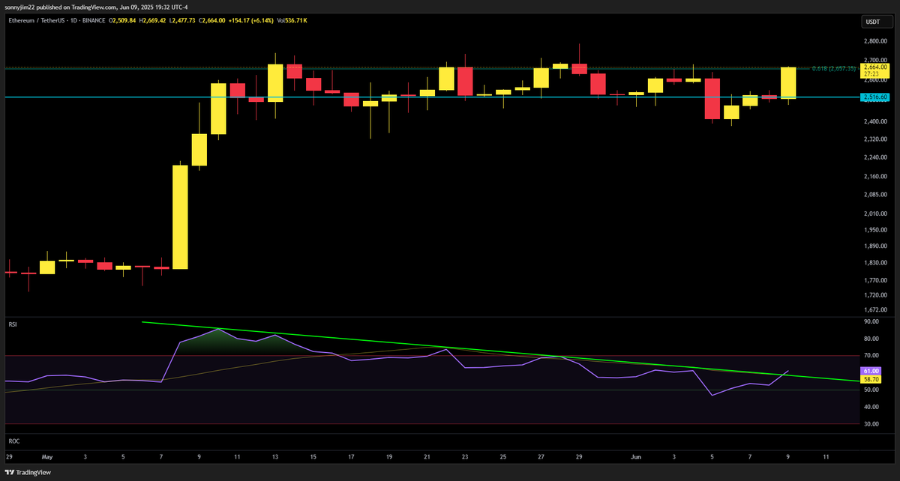Click the 90.00 RSI-axis label
The width and height of the screenshot is (900, 481).
pos(871,321)
